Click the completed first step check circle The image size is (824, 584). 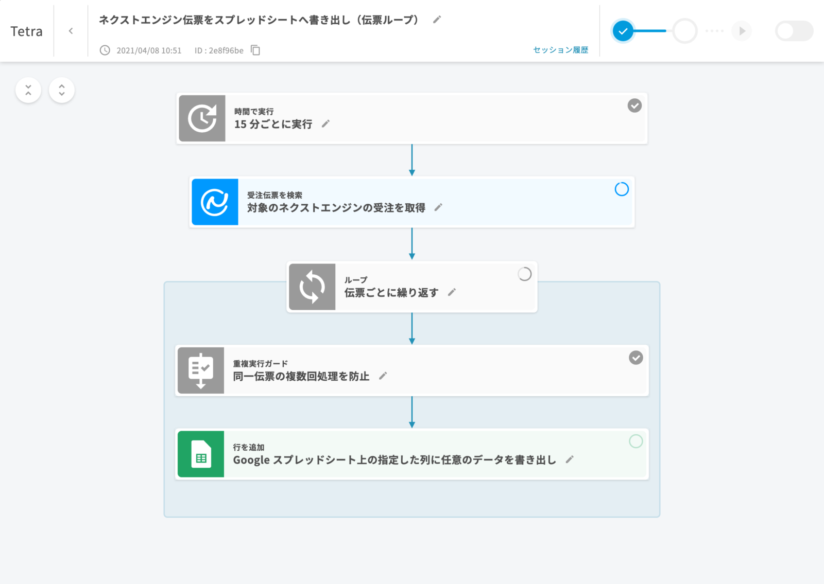(x=623, y=31)
